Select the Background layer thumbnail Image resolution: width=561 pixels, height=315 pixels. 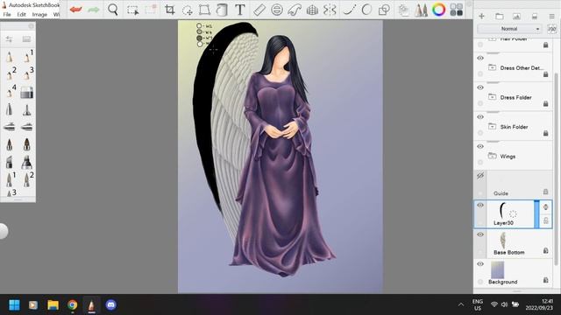point(497,270)
